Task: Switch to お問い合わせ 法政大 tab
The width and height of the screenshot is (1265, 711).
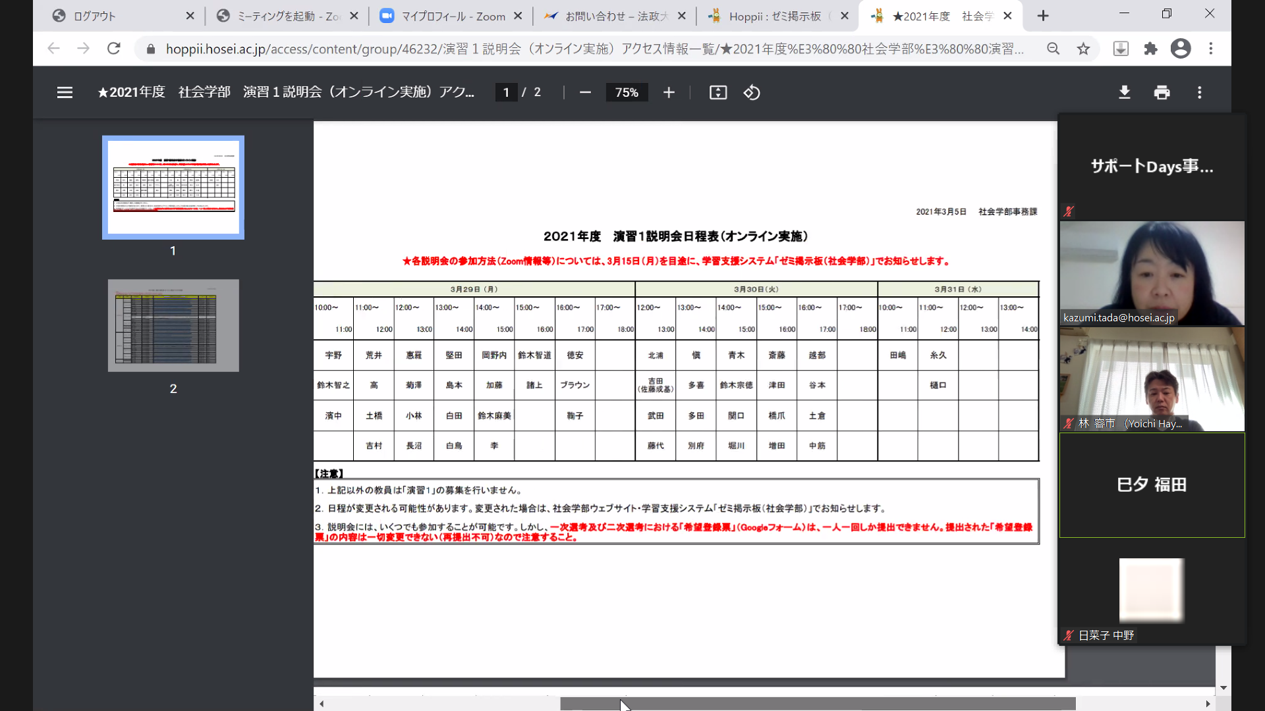Action: coord(614,16)
